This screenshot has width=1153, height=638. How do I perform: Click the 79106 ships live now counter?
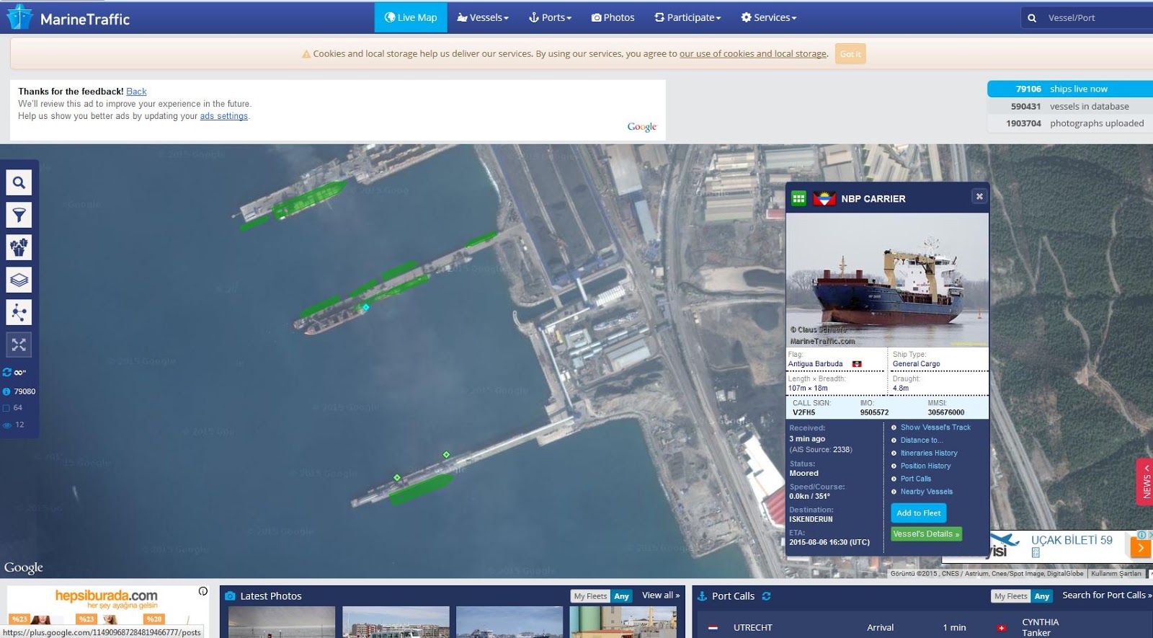click(x=1070, y=89)
